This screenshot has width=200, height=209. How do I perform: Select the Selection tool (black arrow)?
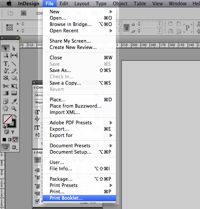click(x=5, y=48)
